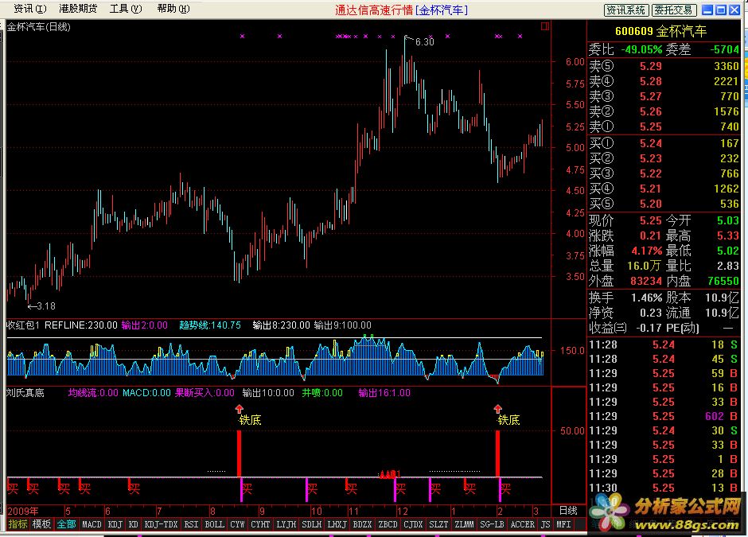Image resolution: width=748 pixels, height=537 pixels.
Task: Click the 委托交易 button
Action: click(673, 10)
